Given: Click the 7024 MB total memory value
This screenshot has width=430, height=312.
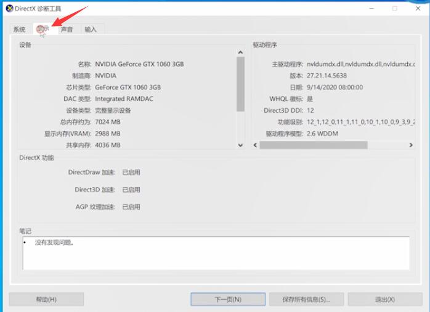Looking at the screenshot, I should click(108, 122).
